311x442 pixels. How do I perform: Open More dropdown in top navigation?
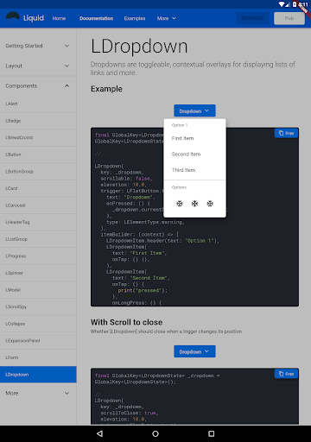(x=166, y=18)
